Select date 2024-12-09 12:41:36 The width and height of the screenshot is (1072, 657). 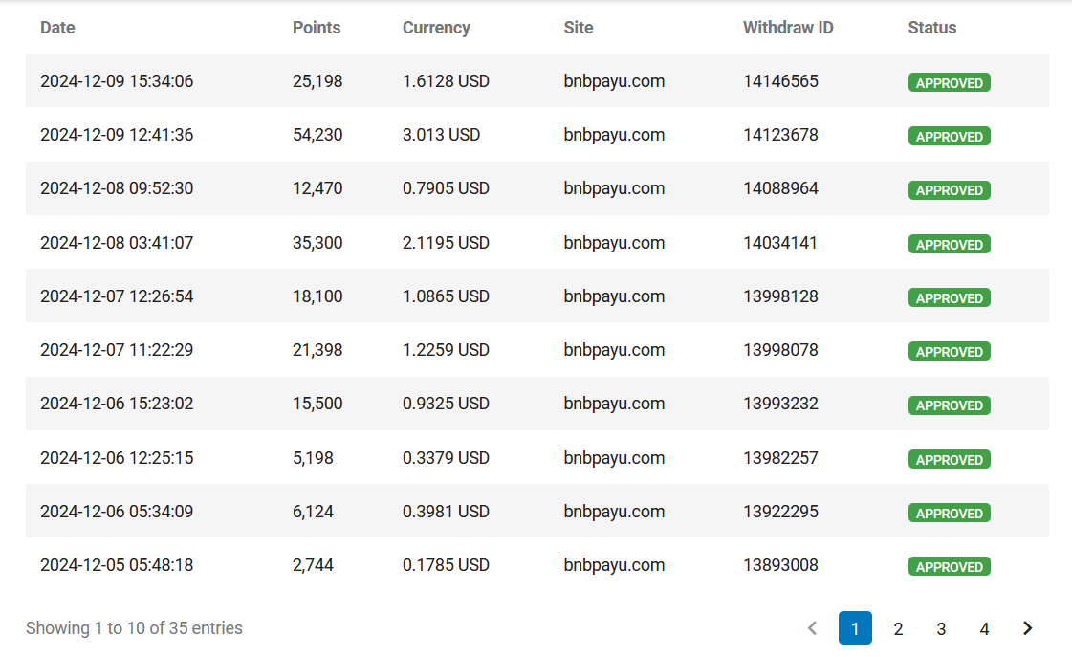117,135
